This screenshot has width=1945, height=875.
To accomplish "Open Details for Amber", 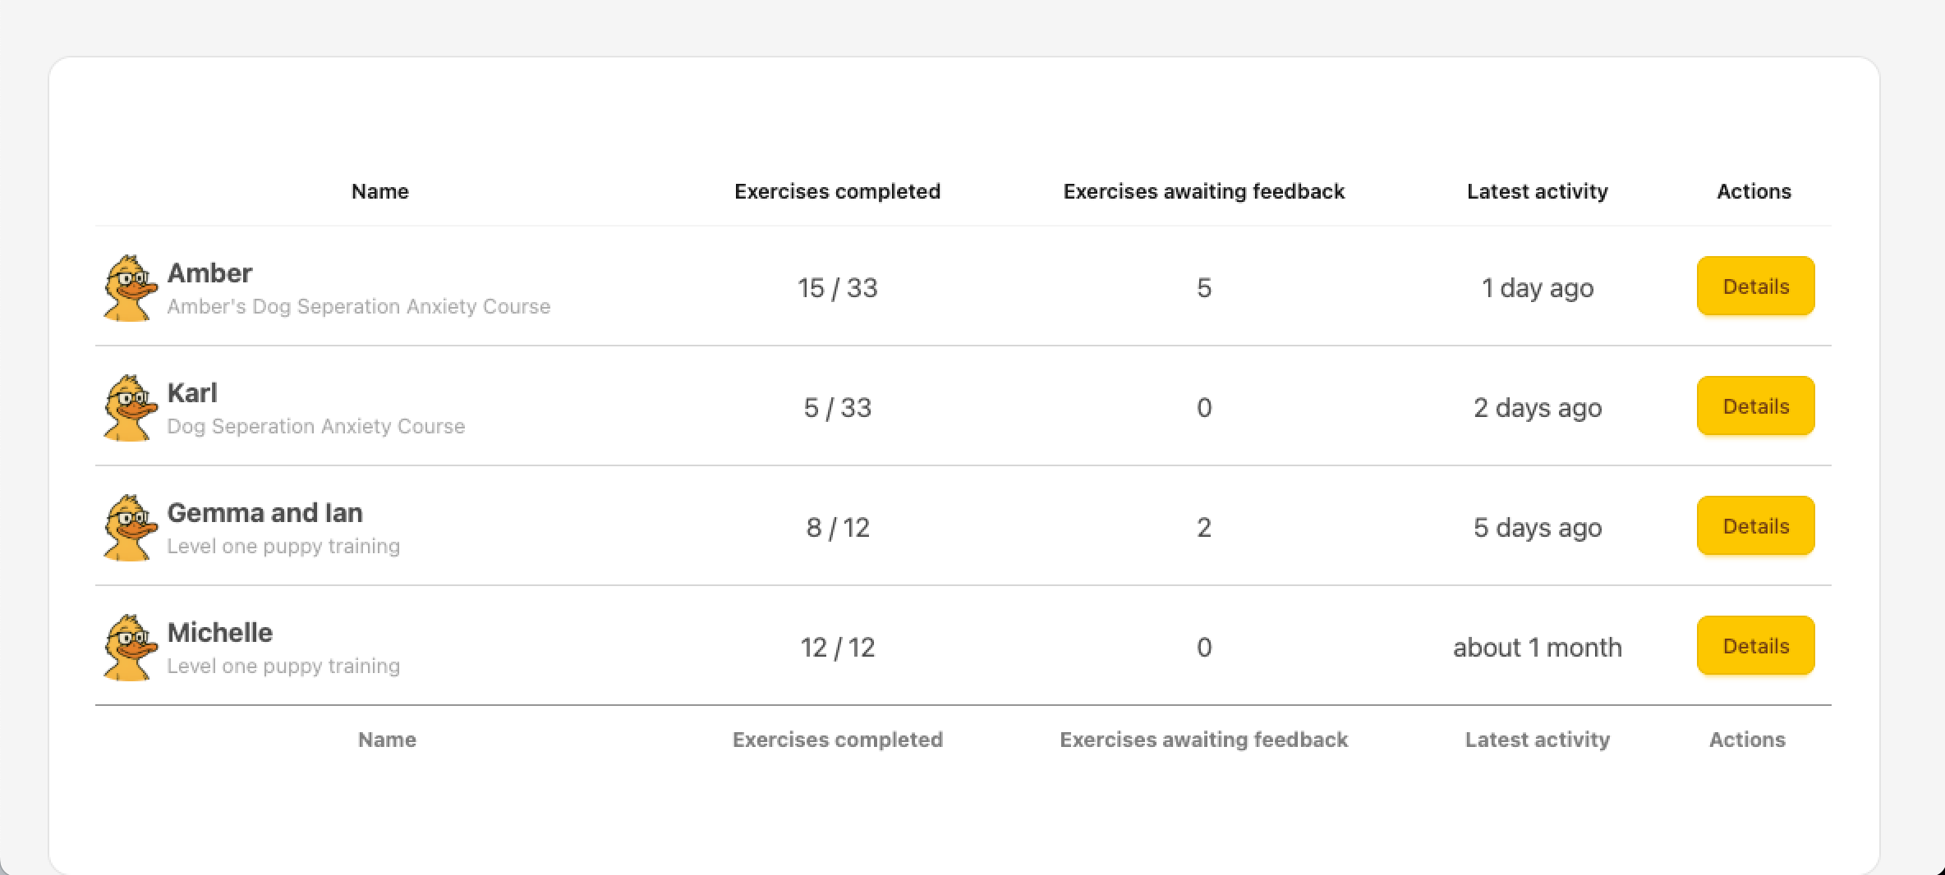I will coord(1755,286).
